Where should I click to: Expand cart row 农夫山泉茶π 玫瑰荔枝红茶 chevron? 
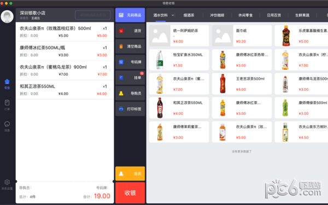pyautogui.click(x=110, y=32)
